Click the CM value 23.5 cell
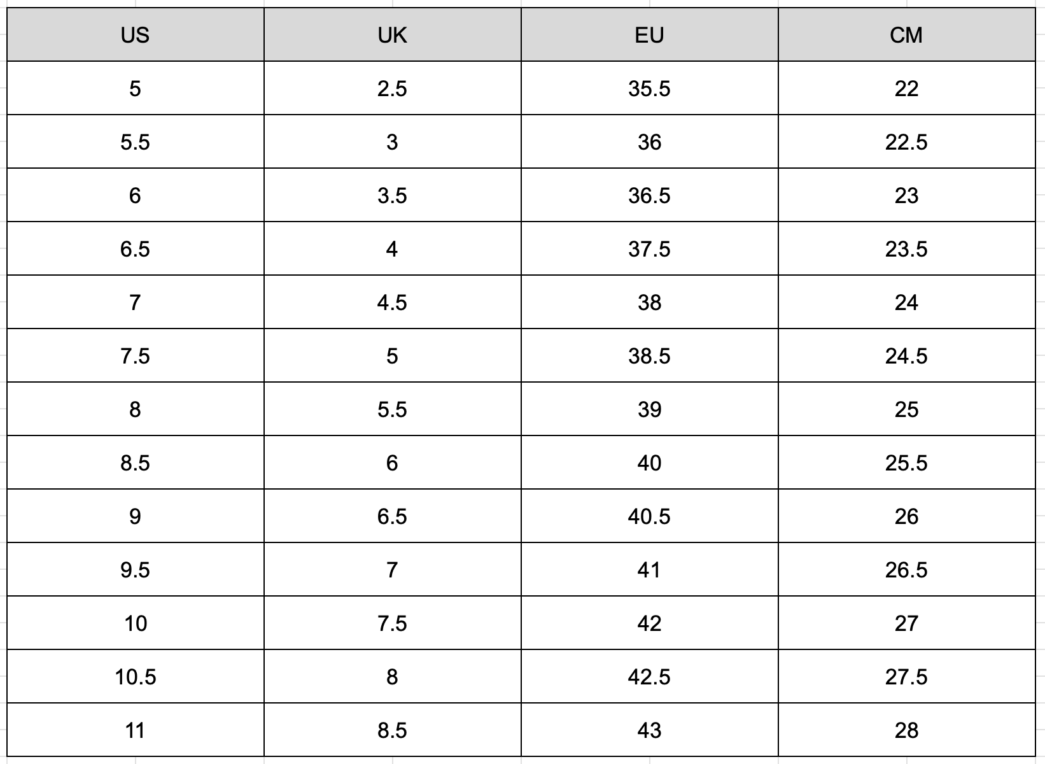 coord(906,249)
